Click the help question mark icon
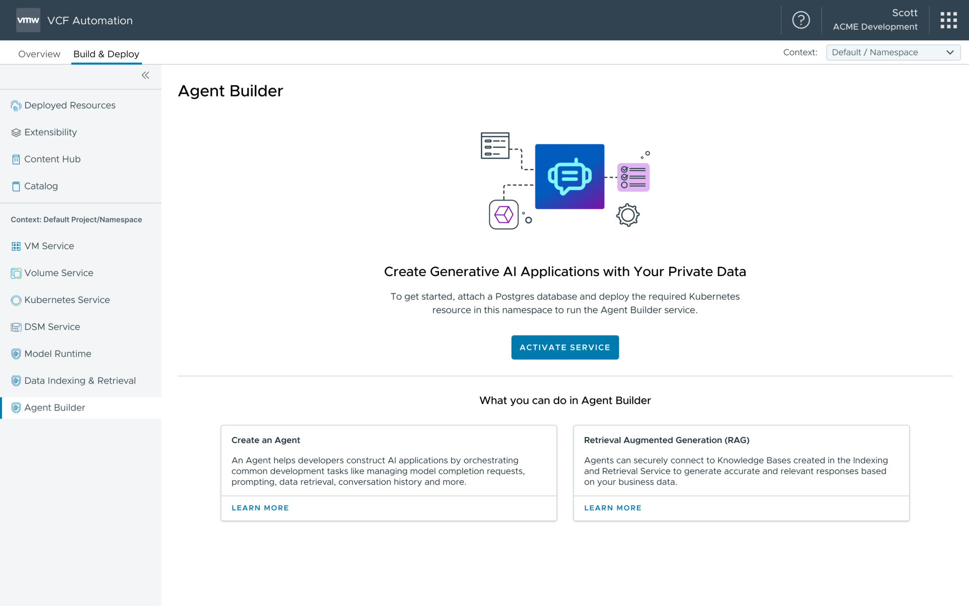Viewport: 969px width, 606px height. point(801,20)
